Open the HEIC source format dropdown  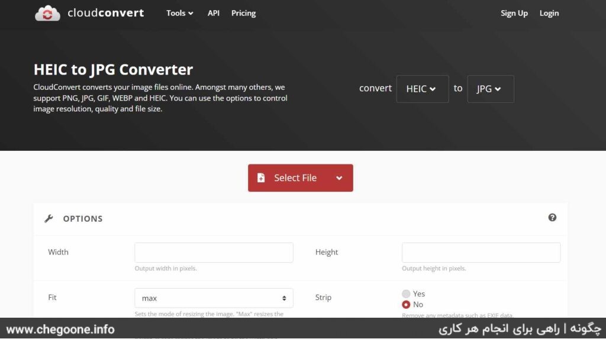click(x=423, y=89)
